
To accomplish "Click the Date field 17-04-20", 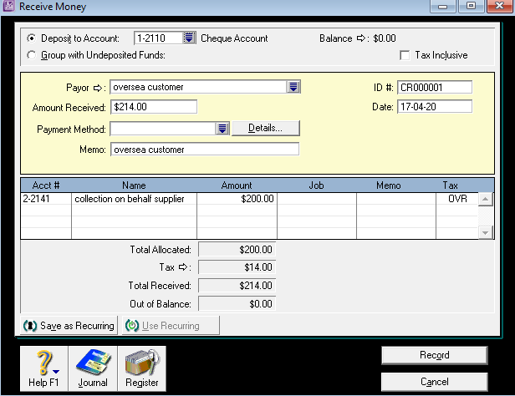I will (x=435, y=107).
